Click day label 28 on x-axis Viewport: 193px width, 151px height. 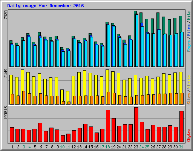[164, 147]
